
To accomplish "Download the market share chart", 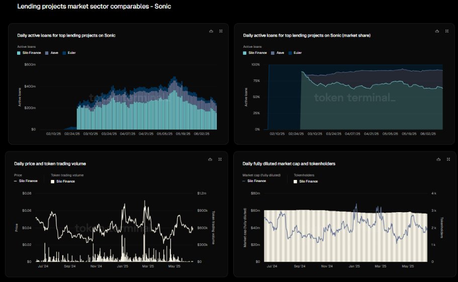I will [437, 31].
